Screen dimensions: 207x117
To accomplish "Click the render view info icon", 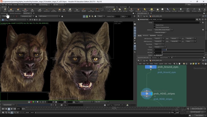I will (40, 20).
